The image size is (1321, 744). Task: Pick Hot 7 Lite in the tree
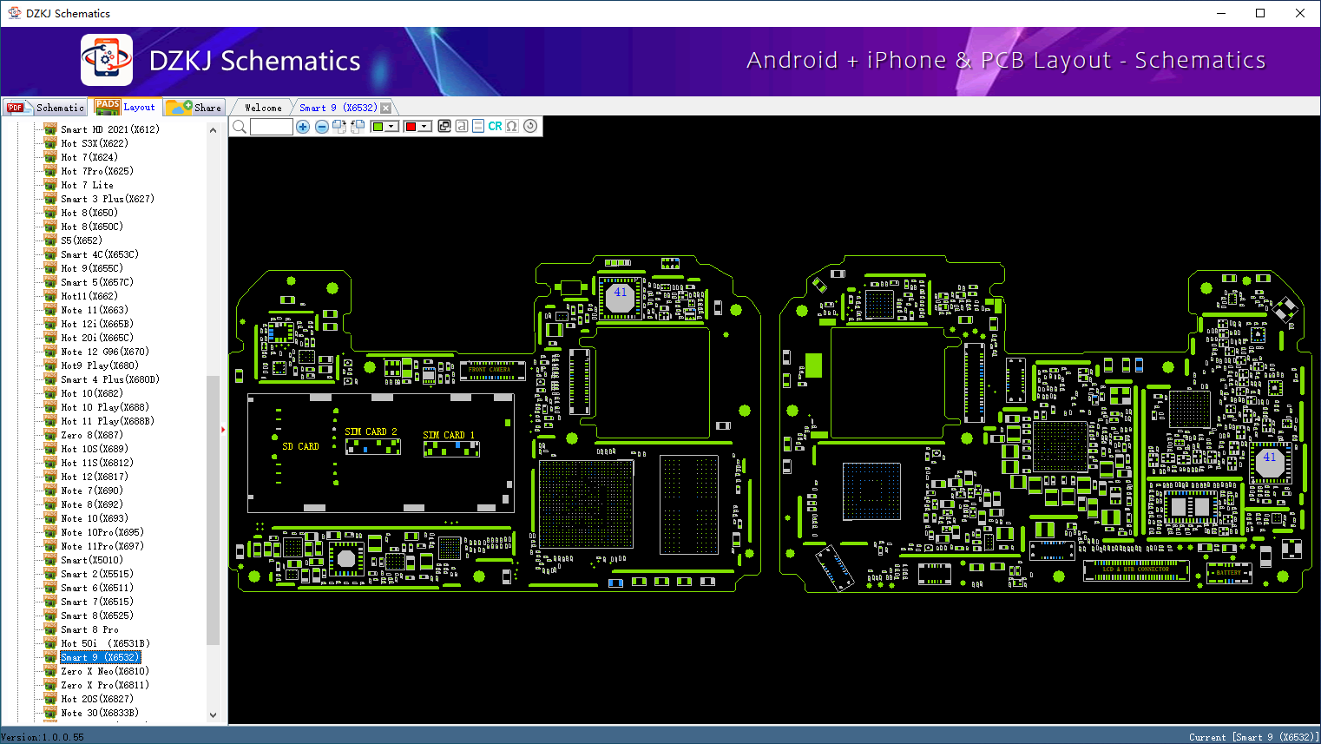pyautogui.click(x=87, y=185)
